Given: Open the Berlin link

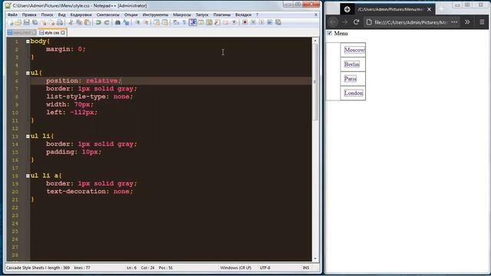Looking at the screenshot, I should tap(351, 64).
